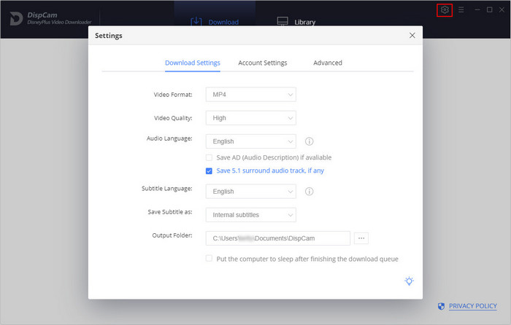Viewport: 511px width, 325px height.
Task: Expand the Video Format dropdown
Action: pyautogui.click(x=250, y=94)
